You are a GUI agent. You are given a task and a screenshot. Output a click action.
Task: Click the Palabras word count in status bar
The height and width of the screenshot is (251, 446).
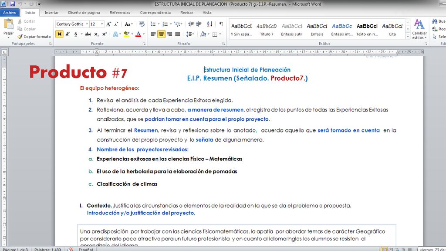[x=47, y=249]
